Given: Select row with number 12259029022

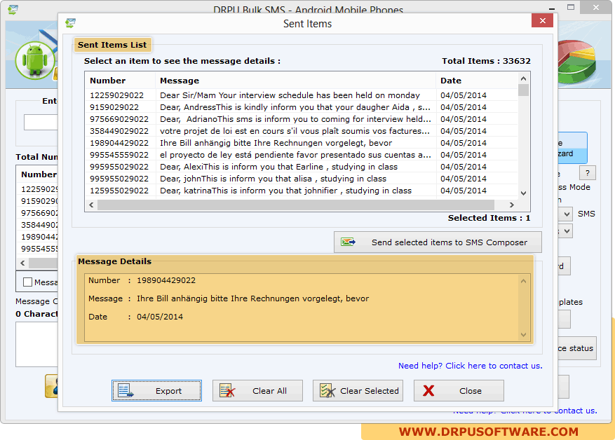Looking at the screenshot, I should 302,95.
